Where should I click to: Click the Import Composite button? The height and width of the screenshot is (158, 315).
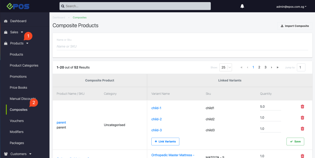point(295,26)
